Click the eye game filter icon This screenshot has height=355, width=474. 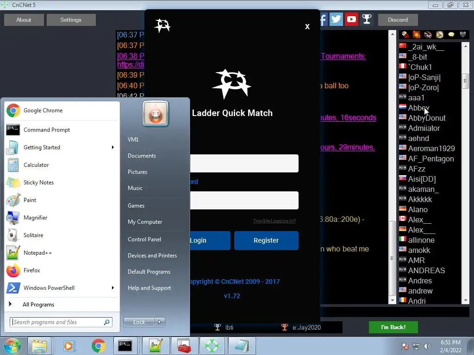click(x=428, y=35)
